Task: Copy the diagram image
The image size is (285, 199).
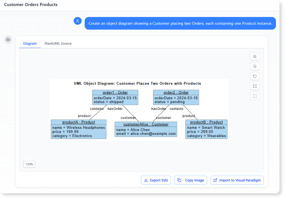Action: click(190, 180)
